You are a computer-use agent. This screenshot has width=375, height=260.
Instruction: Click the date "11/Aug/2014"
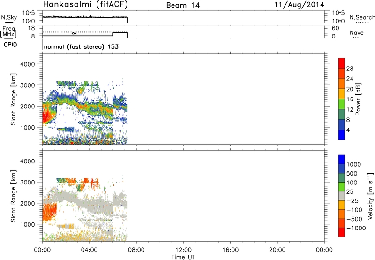pyautogui.click(x=300, y=5)
